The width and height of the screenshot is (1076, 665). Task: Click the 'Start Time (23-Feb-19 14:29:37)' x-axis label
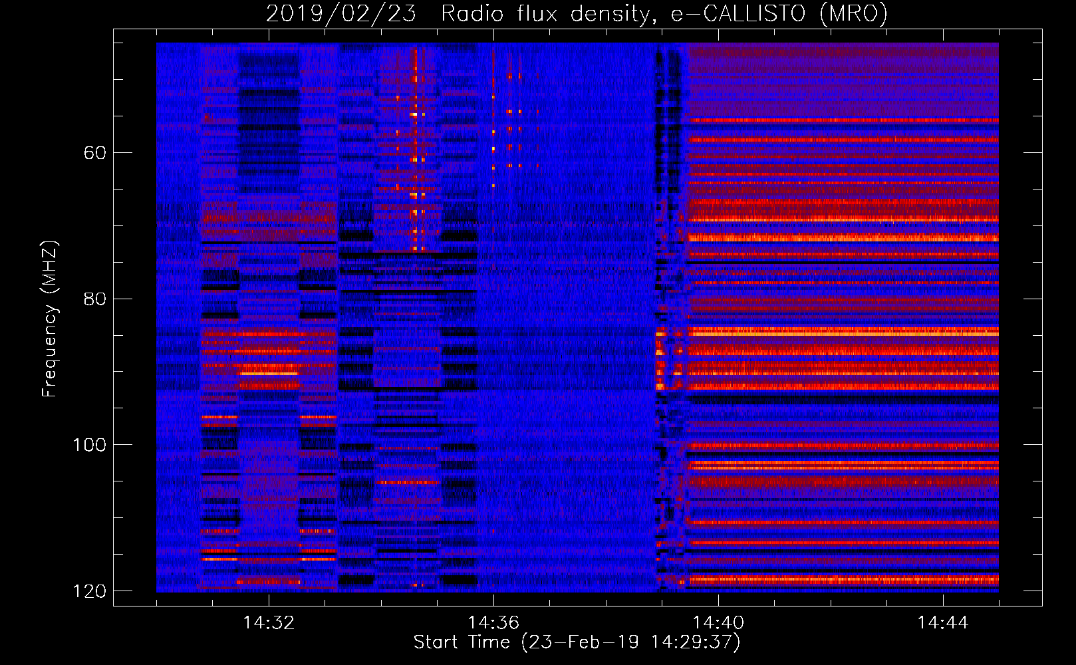point(577,642)
